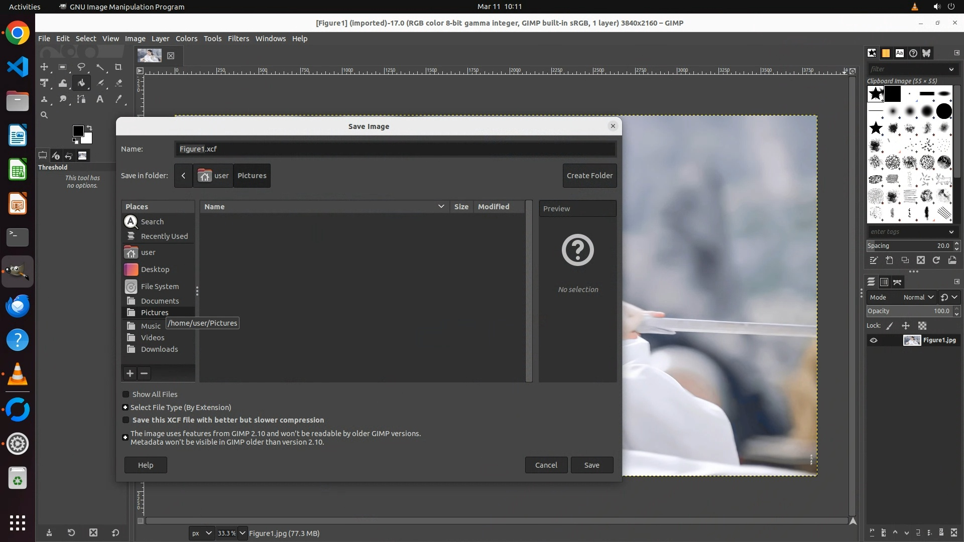Open the zoom percentage dropdown
Viewport: 964px width, 542px height.
(x=243, y=533)
